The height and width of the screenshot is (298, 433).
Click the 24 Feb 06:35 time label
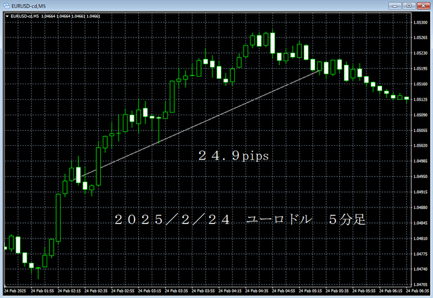coord(417,291)
